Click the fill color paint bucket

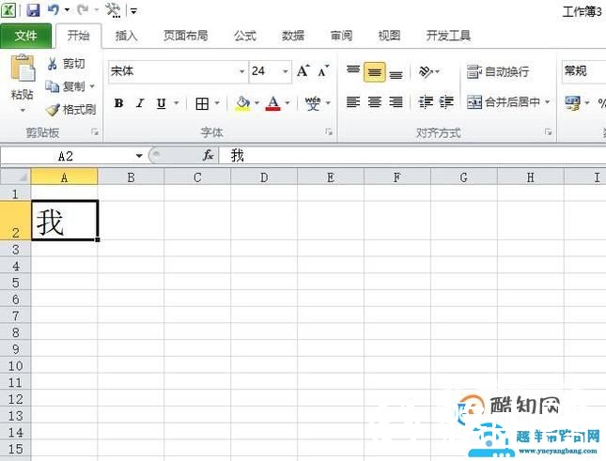[243, 103]
